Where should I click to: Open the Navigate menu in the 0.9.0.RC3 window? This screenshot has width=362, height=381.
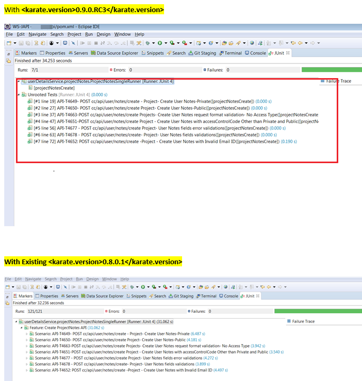coord(38,34)
